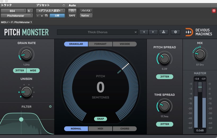217x138 pixels.
Task: Toggle the 比較 compare button
Action: coord(57,16)
